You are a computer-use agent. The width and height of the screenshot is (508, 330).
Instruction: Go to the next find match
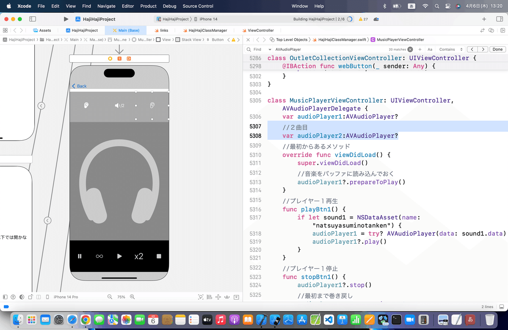point(483,50)
